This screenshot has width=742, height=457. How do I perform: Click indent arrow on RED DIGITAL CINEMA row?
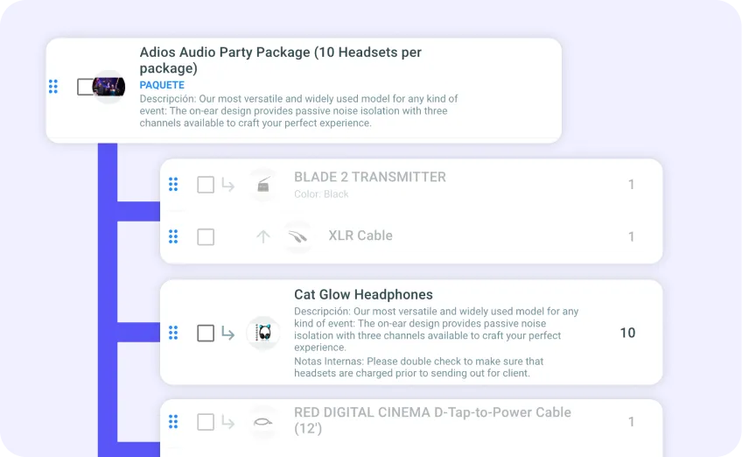tap(228, 422)
